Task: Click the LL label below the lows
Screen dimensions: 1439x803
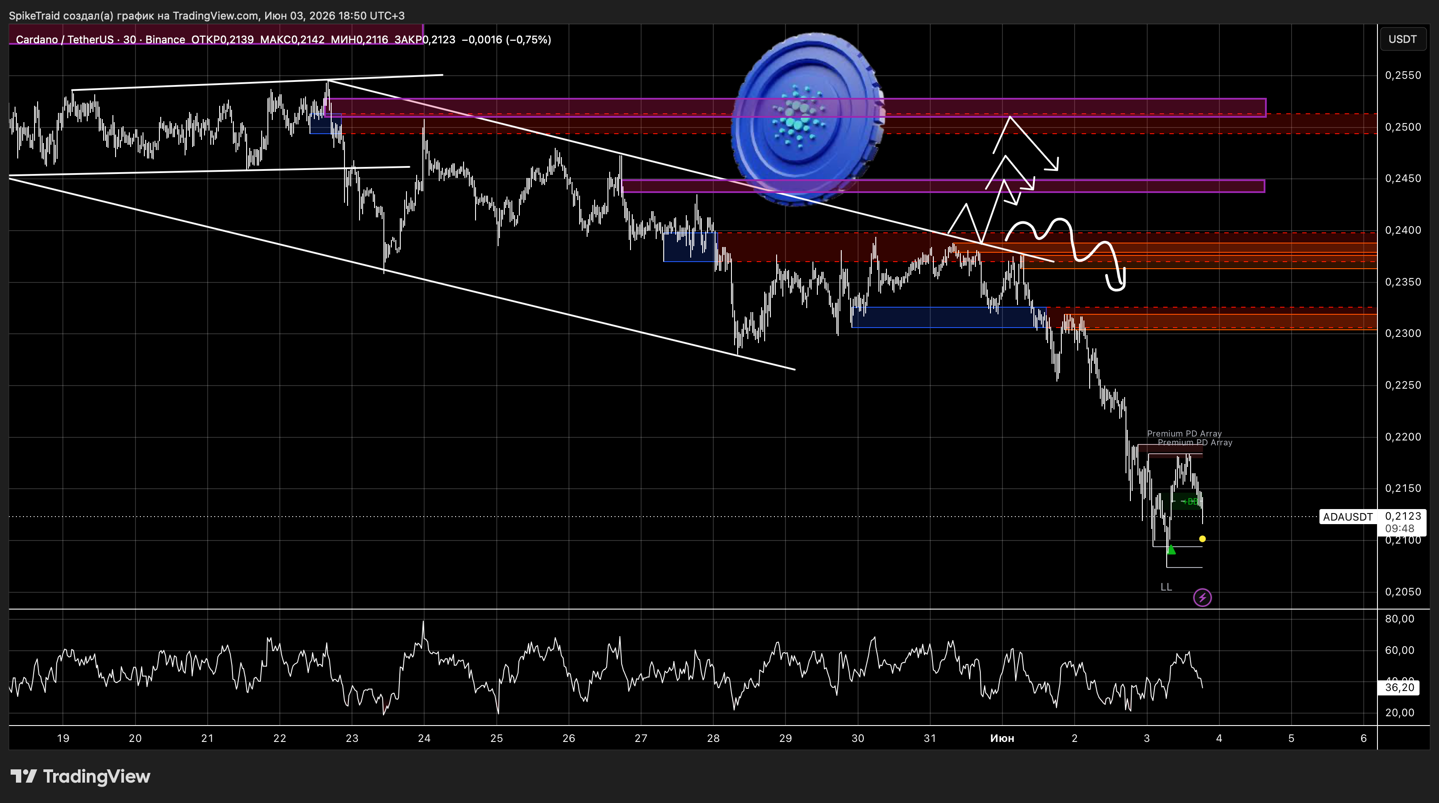Action: (1166, 587)
